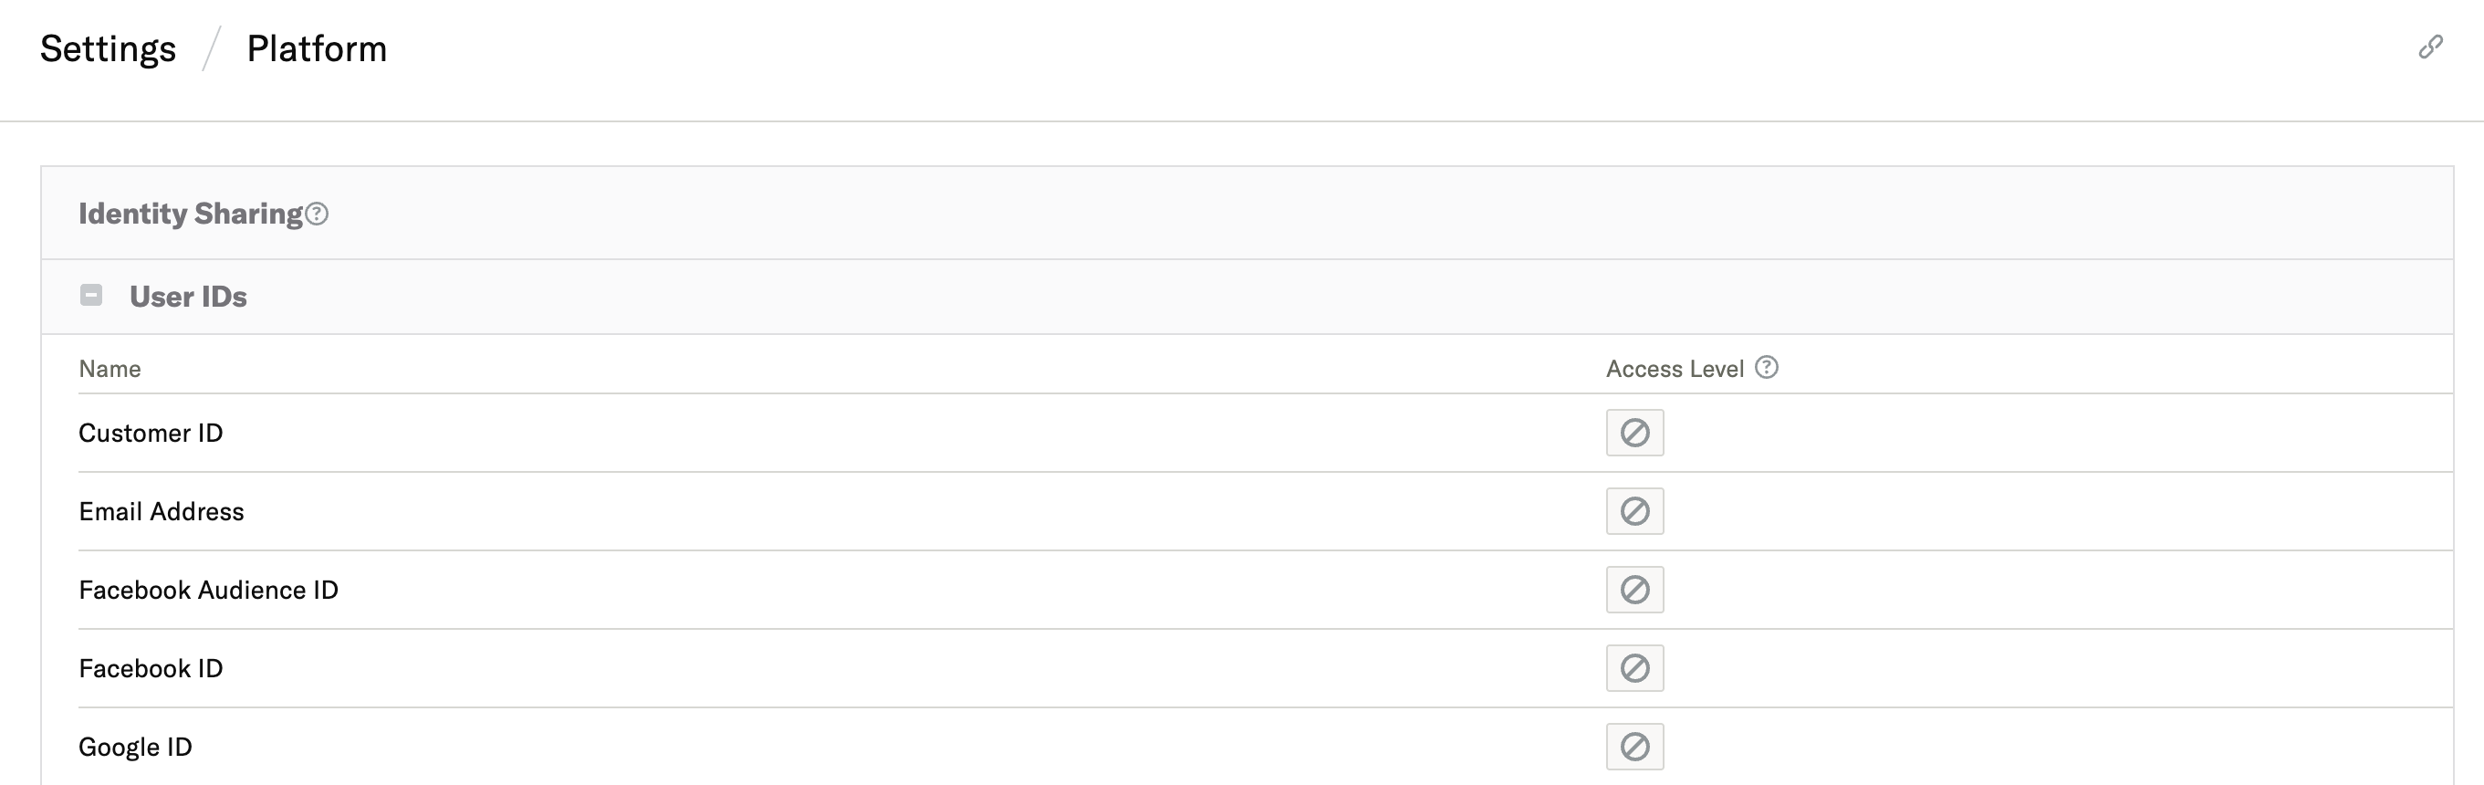Select the Email Address row name

point(161,511)
